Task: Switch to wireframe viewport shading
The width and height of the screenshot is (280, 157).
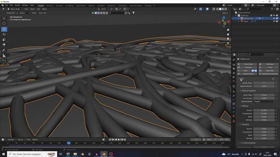Action: click(217, 9)
